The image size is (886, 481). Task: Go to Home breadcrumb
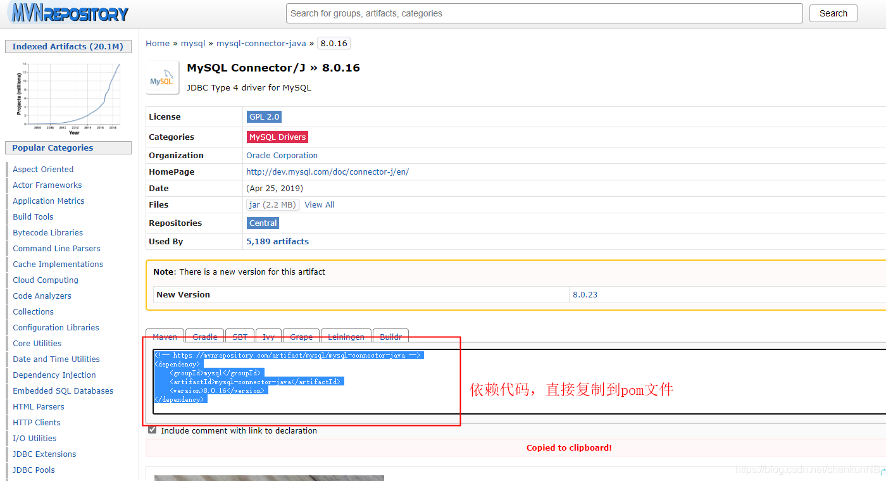[x=158, y=44]
